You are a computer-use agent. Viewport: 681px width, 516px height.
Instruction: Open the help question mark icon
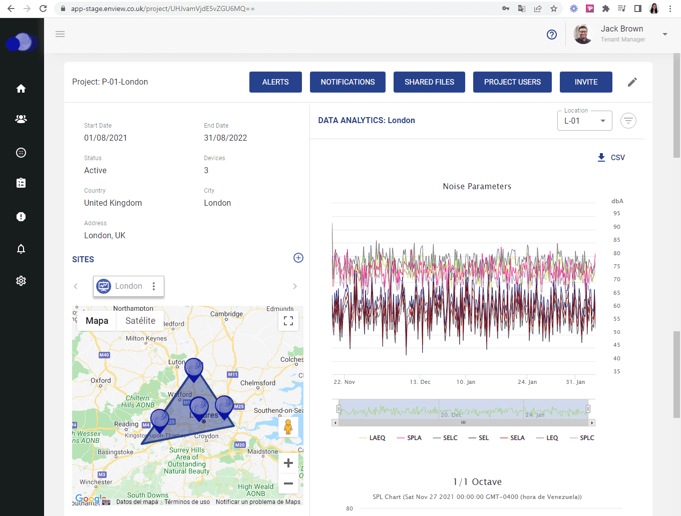(x=552, y=35)
